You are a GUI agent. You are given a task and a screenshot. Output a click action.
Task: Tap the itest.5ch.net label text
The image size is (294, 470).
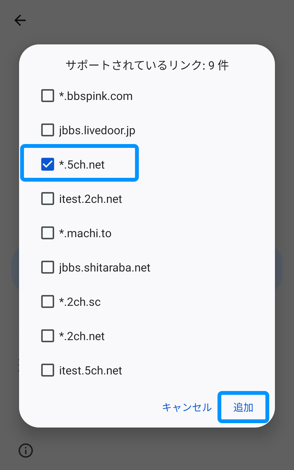coord(90,371)
